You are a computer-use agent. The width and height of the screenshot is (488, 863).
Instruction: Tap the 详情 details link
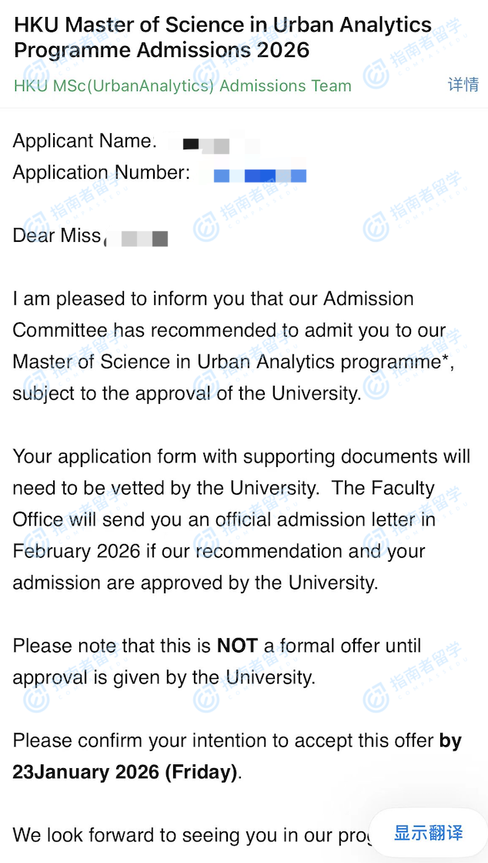coord(463,85)
